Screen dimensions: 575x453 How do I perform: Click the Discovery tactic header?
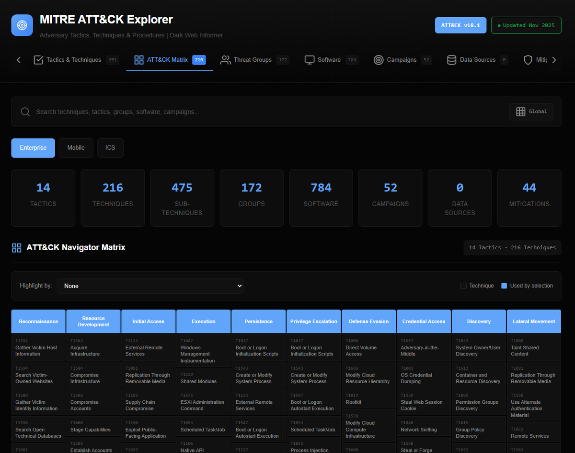click(x=479, y=321)
